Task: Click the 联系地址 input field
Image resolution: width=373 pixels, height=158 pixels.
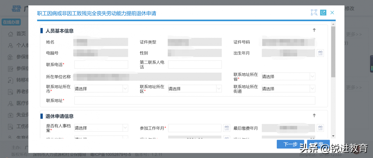Action: [x=195, y=100]
